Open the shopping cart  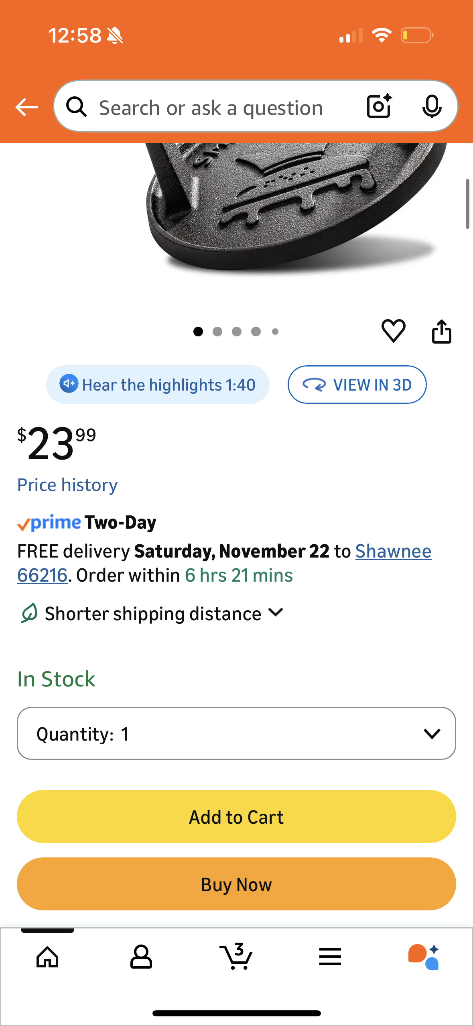click(236, 957)
